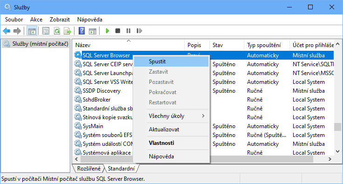Click the Export list toolbar icon
The width and height of the screenshot is (343, 184).
[x=67, y=31]
